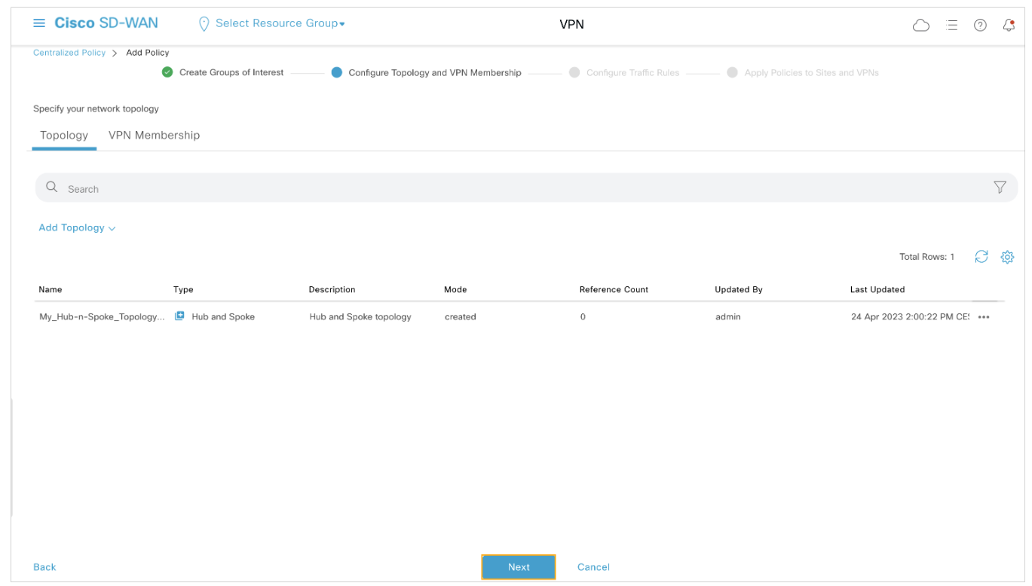Refresh the topology table

coord(981,257)
